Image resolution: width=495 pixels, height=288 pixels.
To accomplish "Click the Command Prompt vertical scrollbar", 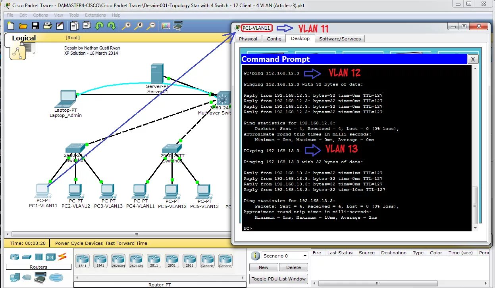I will tap(475, 148).
